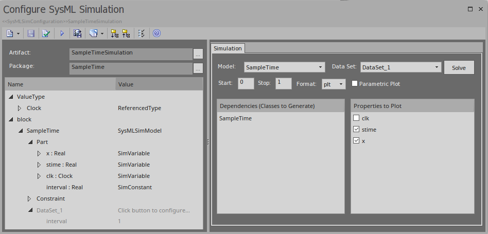Viewport: 488px width, 234px height.
Task: Click the filter checklist toolbar icon
Action: point(142,33)
